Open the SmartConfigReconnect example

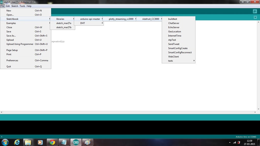pyautogui.click(x=178, y=52)
